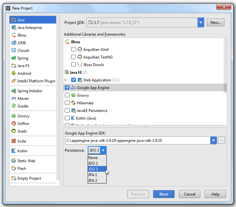Viewport: 236px width, 207px height.
Task: Select the Scala icon
Action: [14, 141]
